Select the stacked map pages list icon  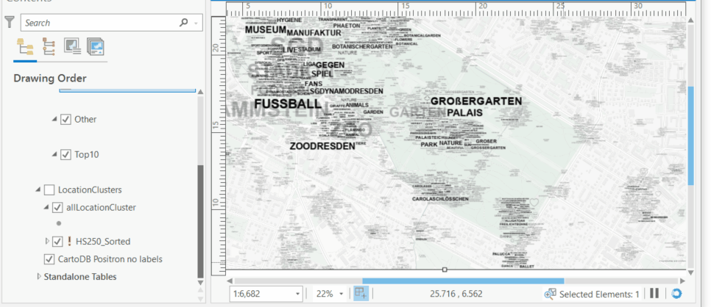point(96,47)
